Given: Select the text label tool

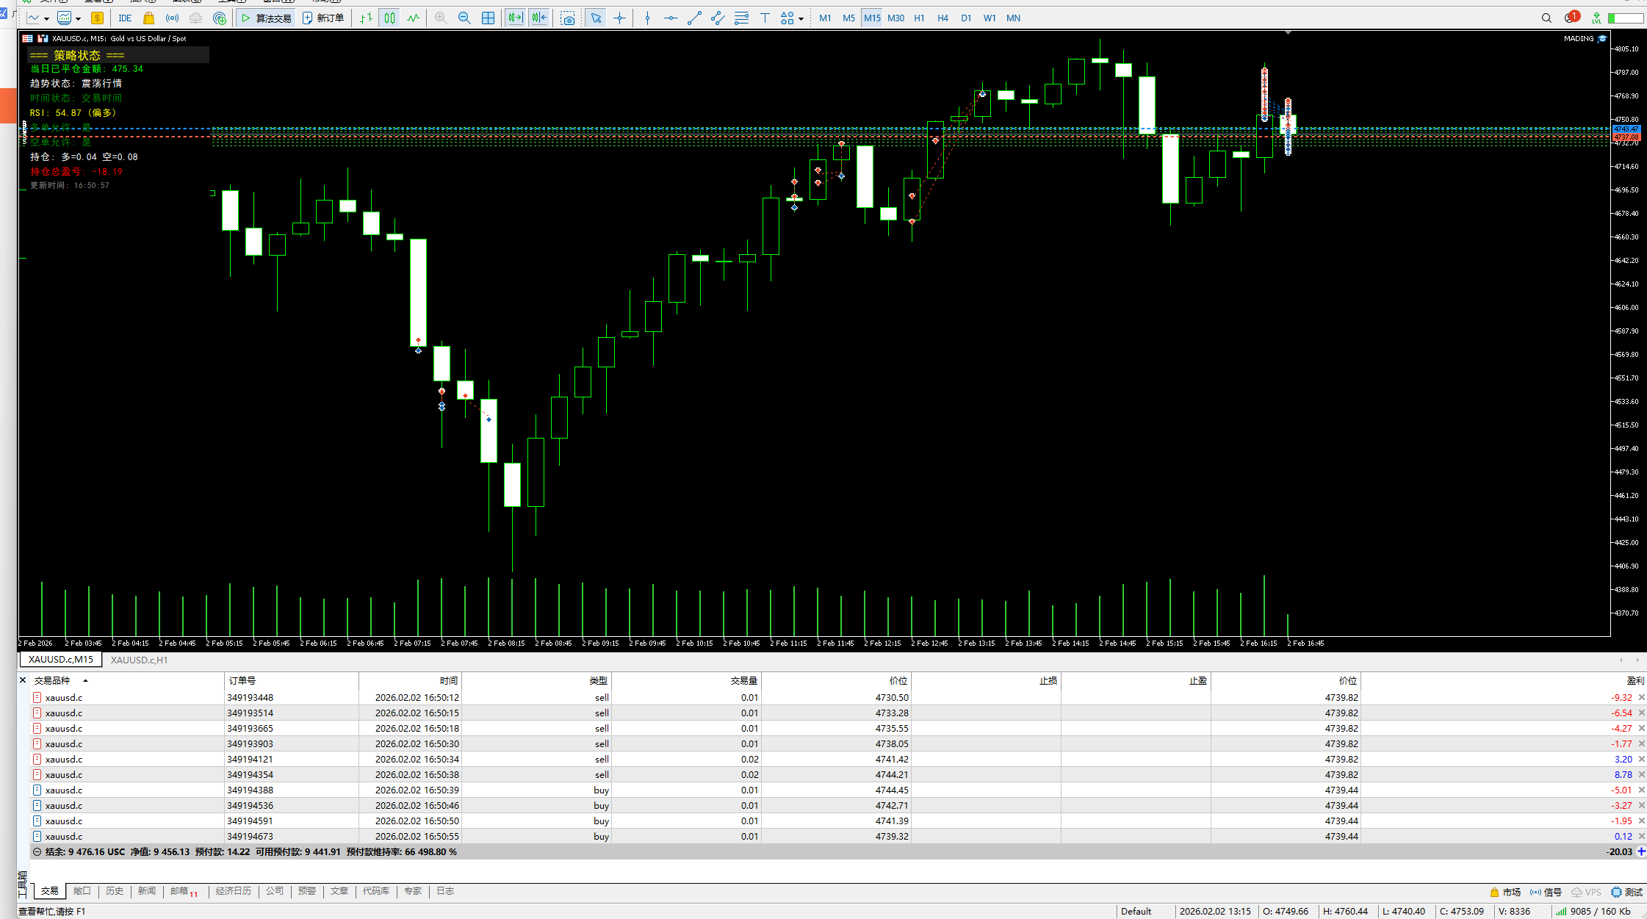Looking at the screenshot, I should pyautogui.click(x=765, y=18).
